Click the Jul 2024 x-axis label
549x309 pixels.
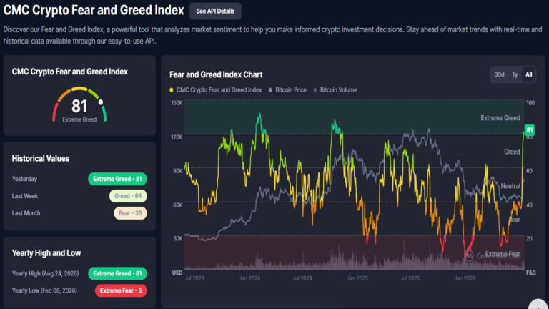point(302,278)
